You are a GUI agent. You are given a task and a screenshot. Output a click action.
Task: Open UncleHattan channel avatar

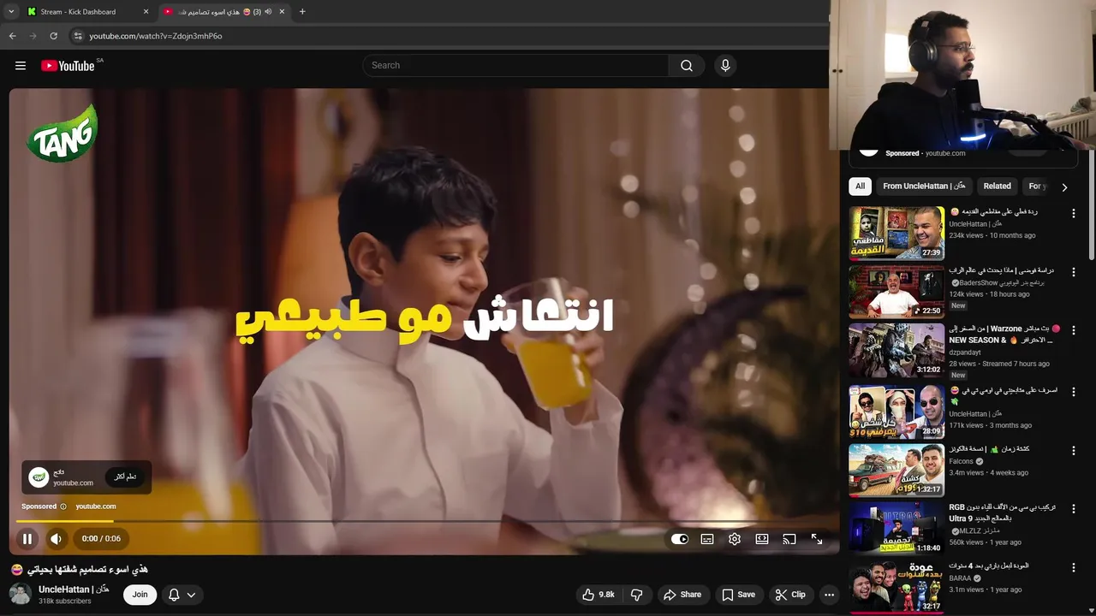coord(21,594)
